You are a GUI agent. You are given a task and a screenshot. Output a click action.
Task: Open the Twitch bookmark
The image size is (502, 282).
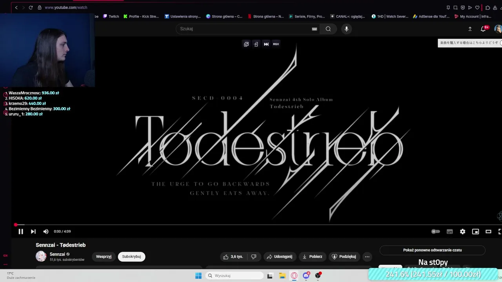tap(111, 16)
